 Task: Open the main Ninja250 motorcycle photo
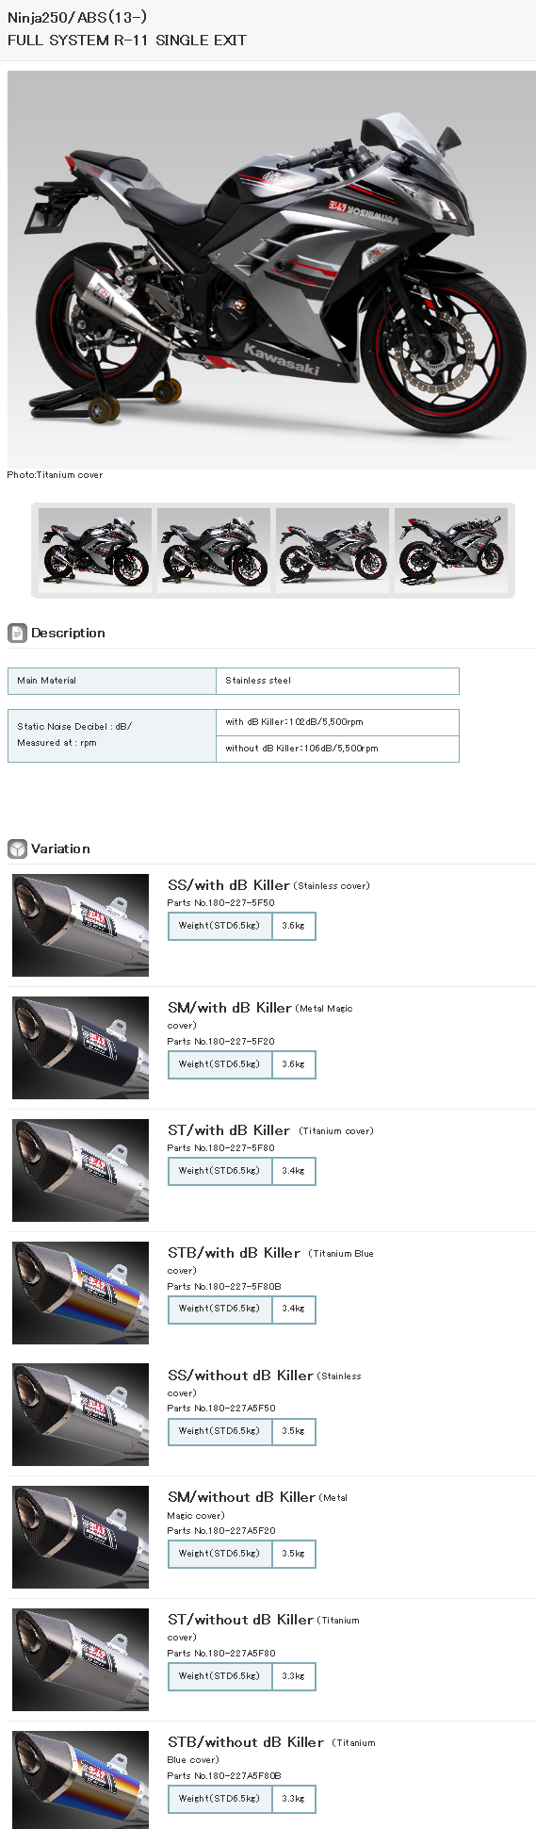click(271, 270)
